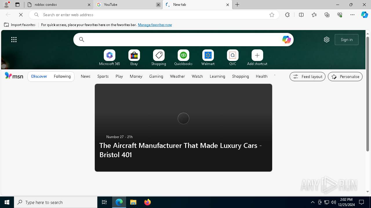Open the app launcher grid
371x208 pixels.
click(x=14, y=40)
